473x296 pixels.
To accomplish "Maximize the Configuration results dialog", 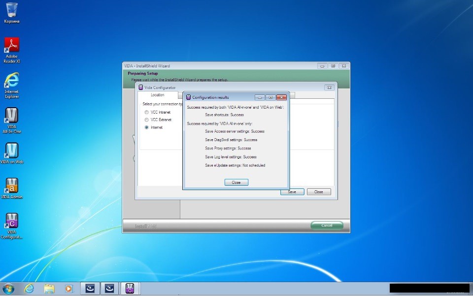I will tap(270, 97).
